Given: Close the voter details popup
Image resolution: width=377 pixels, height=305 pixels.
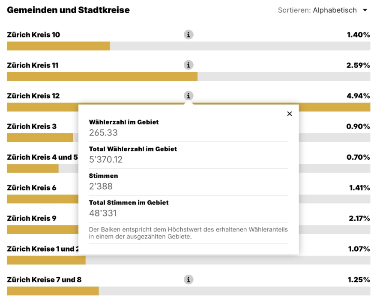Looking at the screenshot, I should coord(290,114).
